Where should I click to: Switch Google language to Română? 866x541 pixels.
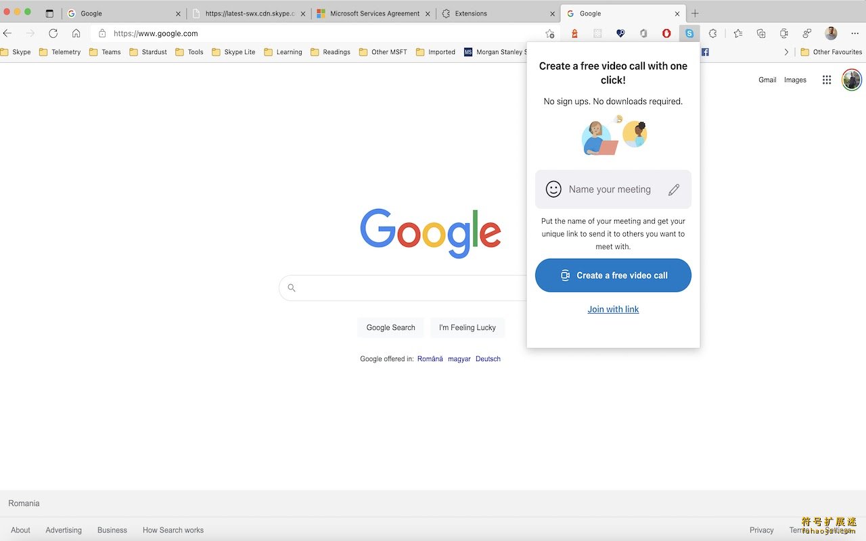click(x=430, y=359)
